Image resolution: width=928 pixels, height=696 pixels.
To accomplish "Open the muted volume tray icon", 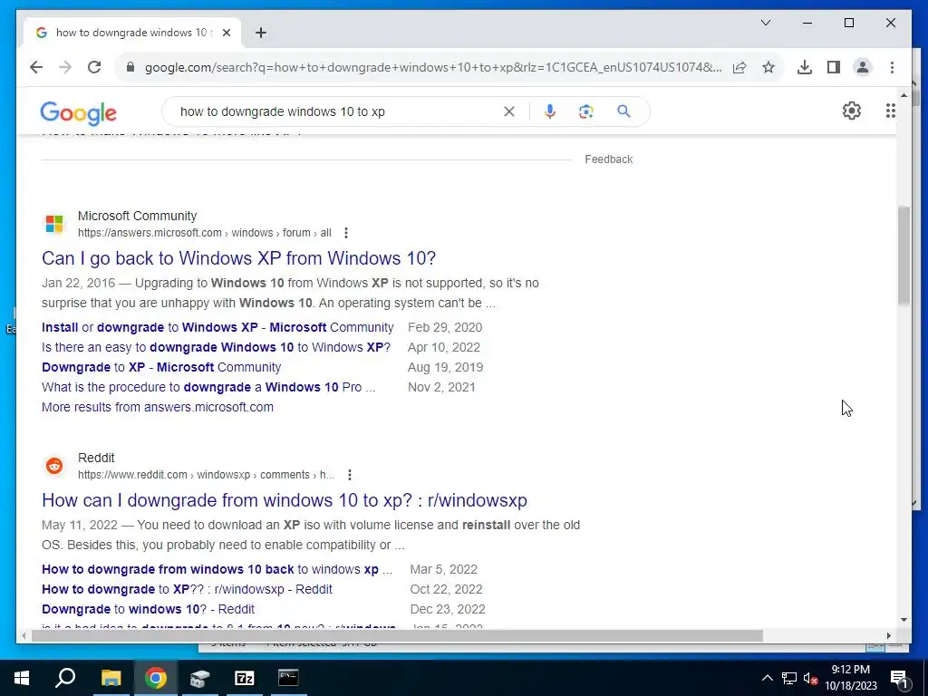I will [x=810, y=678].
